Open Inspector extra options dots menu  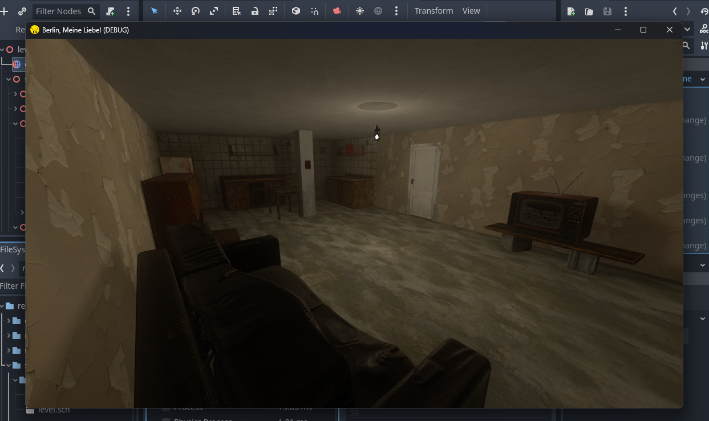625,11
